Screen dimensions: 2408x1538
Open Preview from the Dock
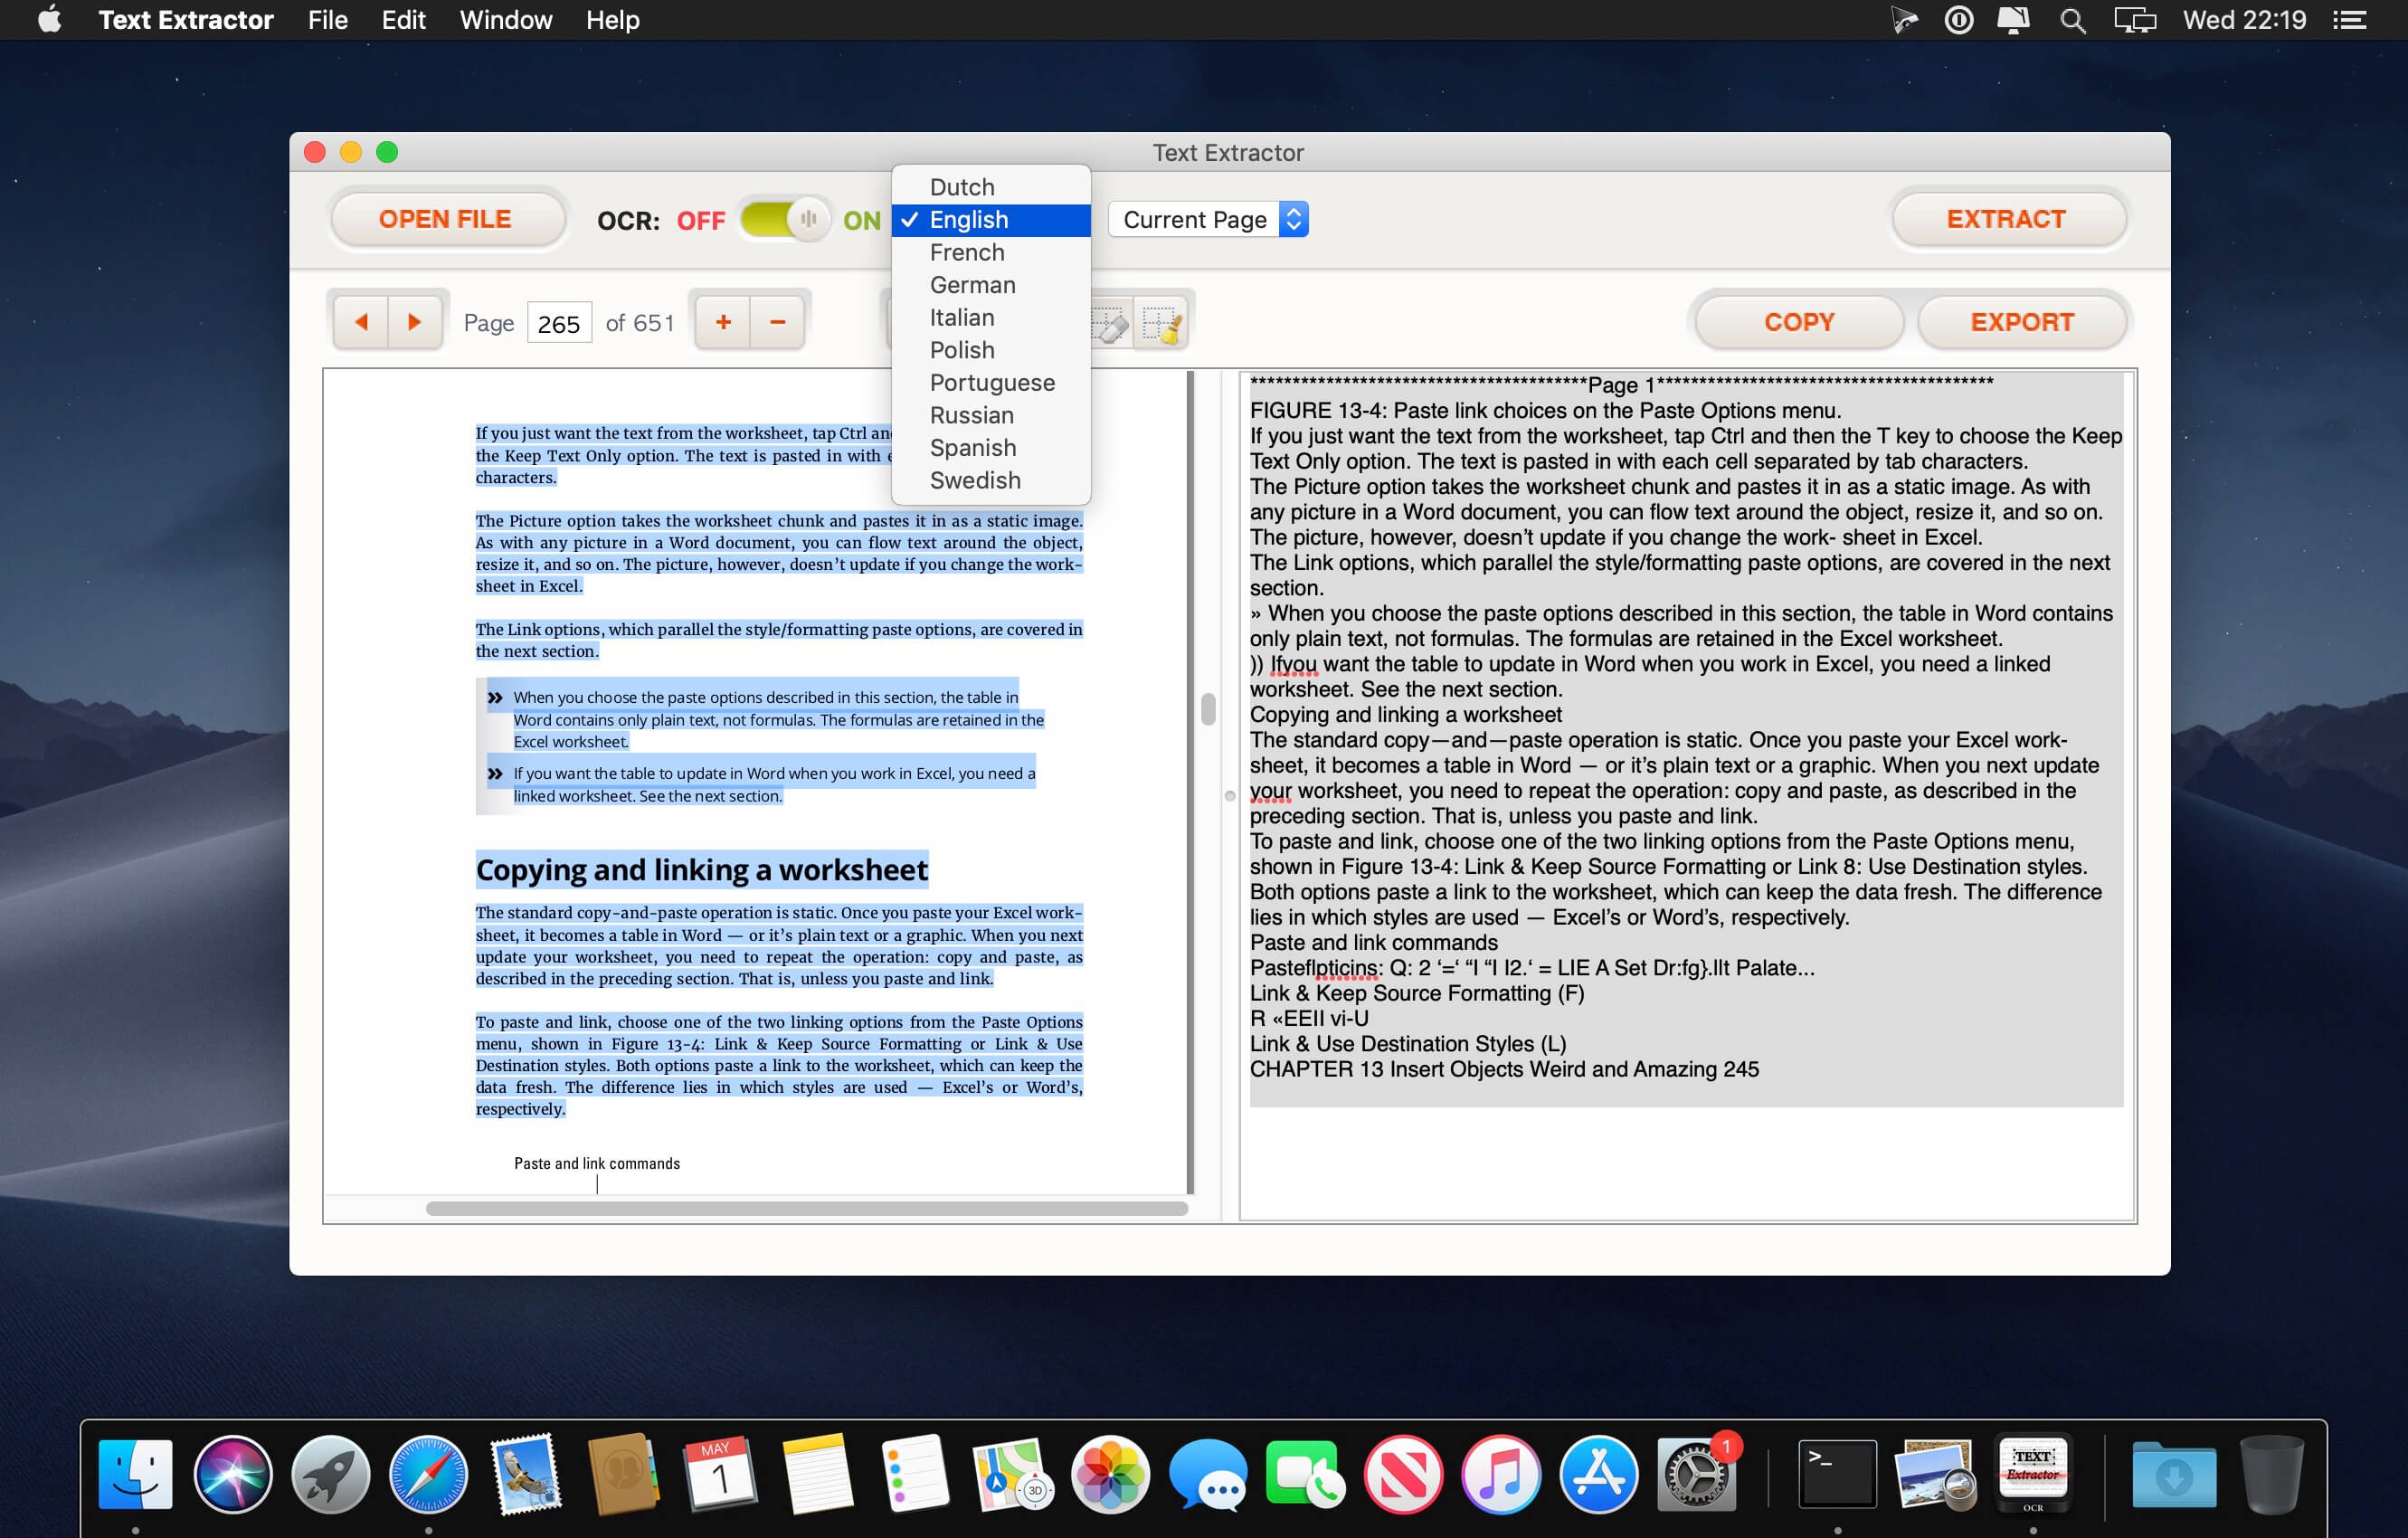(x=1935, y=1472)
